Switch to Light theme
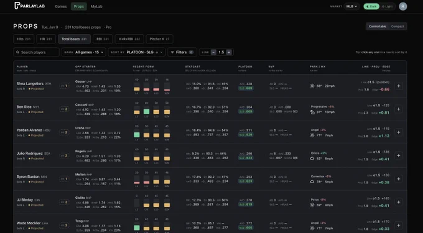The width and height of the screenshot is (423, 233). tap(388, 6)
